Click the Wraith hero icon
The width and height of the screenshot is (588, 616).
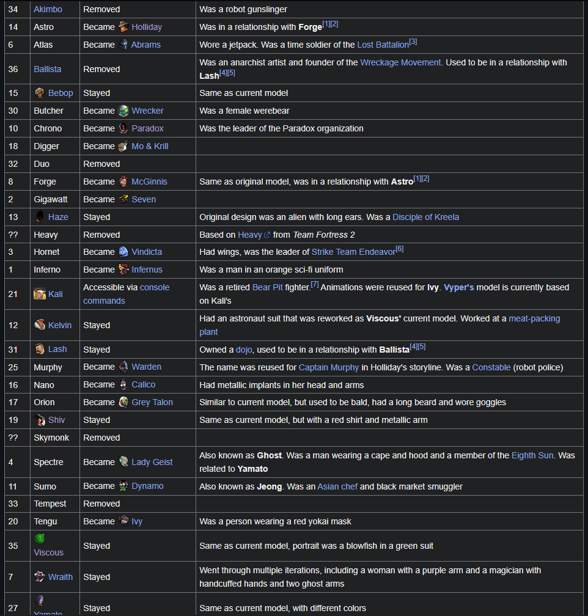[x=40, y=577]
